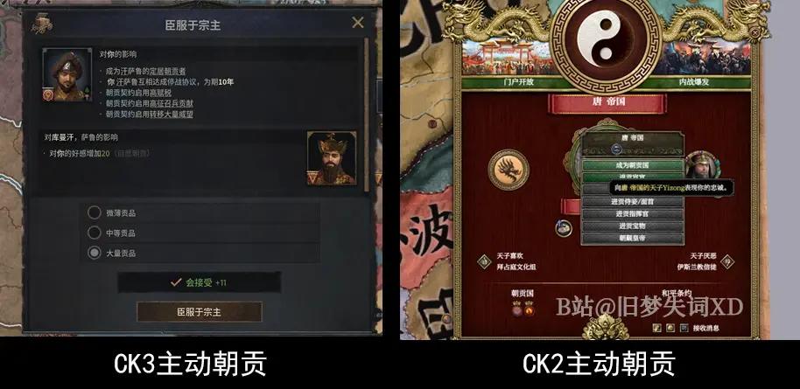Image resolution: width=800 pixels, height=389 pixels.
Task: Click the 天子喜欢 diamond icon
Action: coord(484,261)
